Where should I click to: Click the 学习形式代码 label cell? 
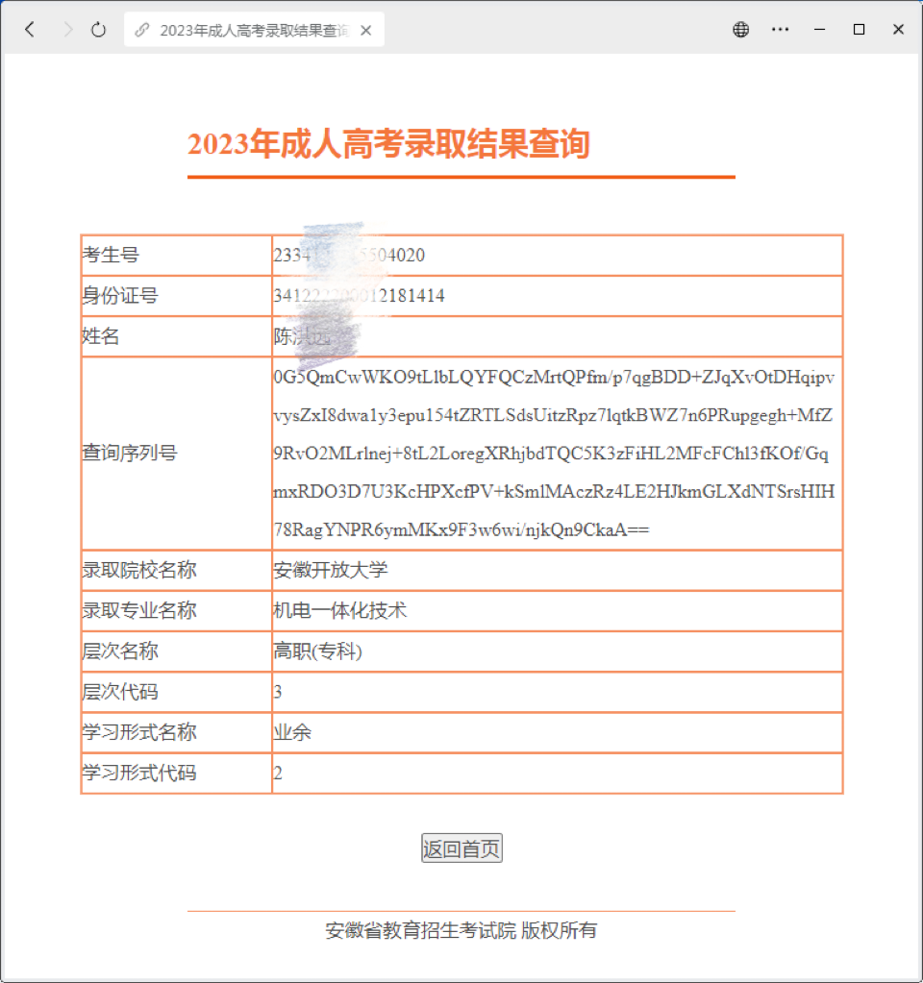176,773
